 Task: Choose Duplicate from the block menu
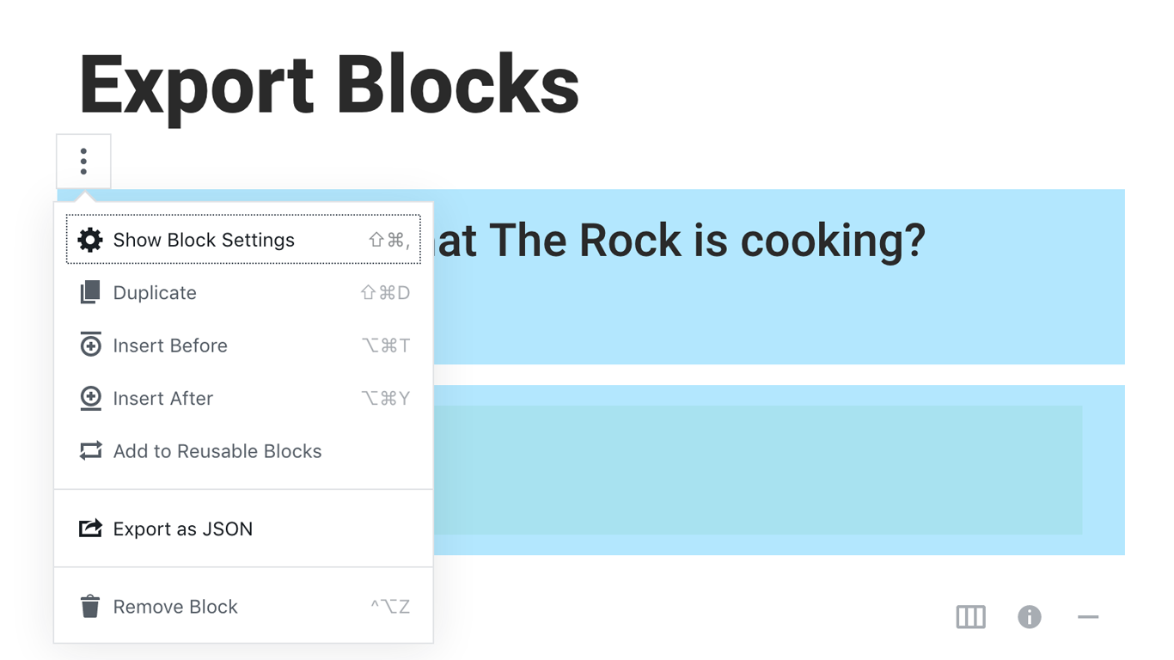pos(243,293)
